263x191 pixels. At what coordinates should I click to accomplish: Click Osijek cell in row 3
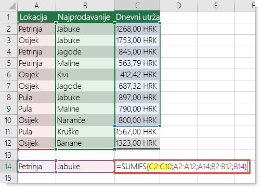click(36, 40)
